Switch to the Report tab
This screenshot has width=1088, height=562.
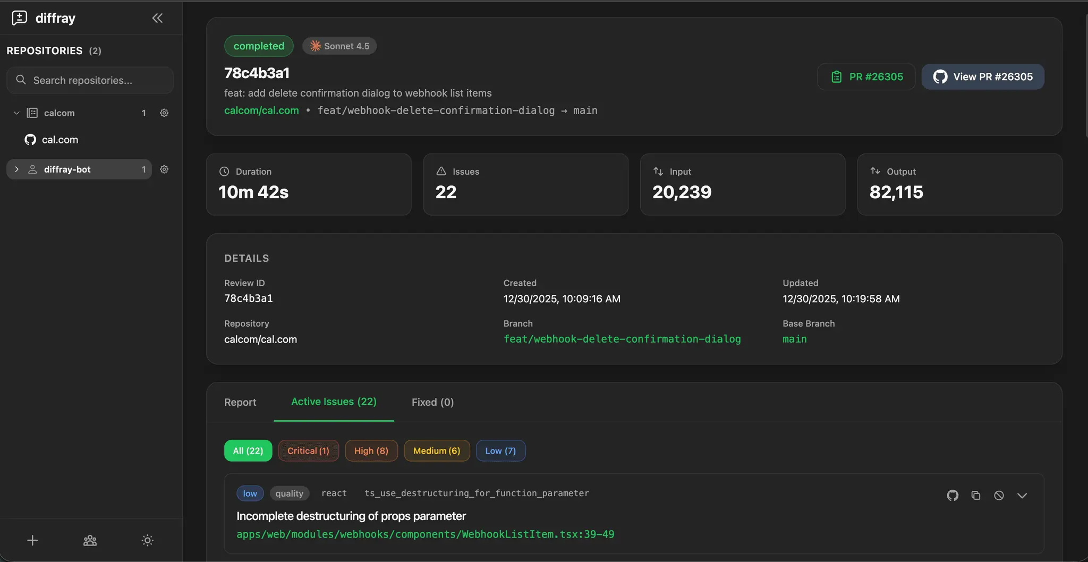240,402
